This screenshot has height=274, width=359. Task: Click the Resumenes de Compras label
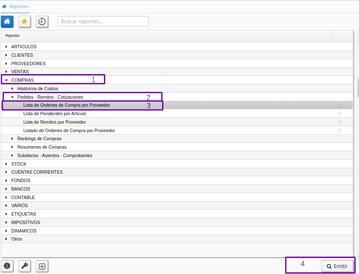click(42, 147)
